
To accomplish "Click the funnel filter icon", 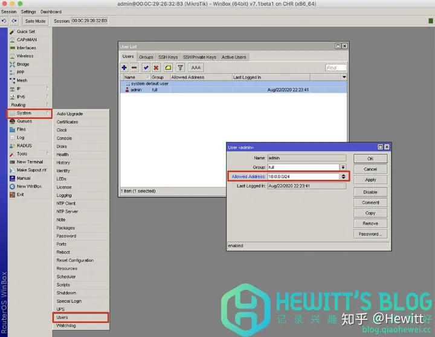I will click(180, 68).
